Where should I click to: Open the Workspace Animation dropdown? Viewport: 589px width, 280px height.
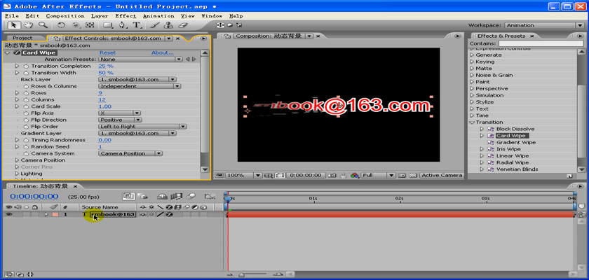coord(544,25)
